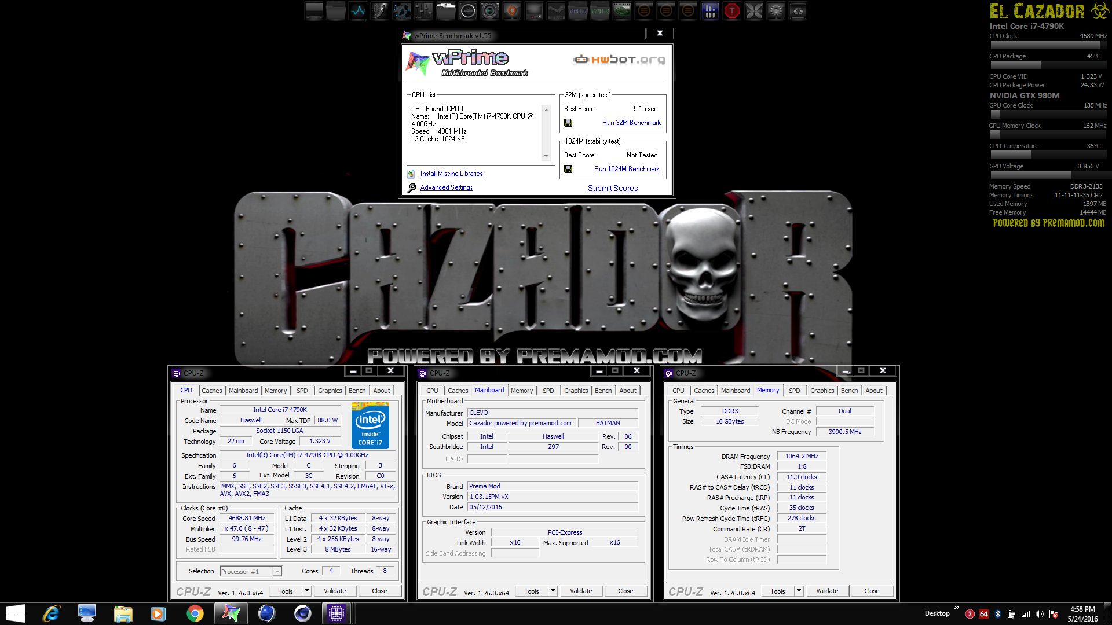
Task: Click the CPU Clock bar in the sidebar
Action: click(1048, 45)
